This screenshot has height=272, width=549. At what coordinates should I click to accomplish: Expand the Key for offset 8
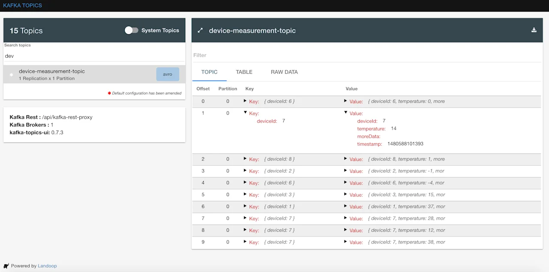(245, 230)
